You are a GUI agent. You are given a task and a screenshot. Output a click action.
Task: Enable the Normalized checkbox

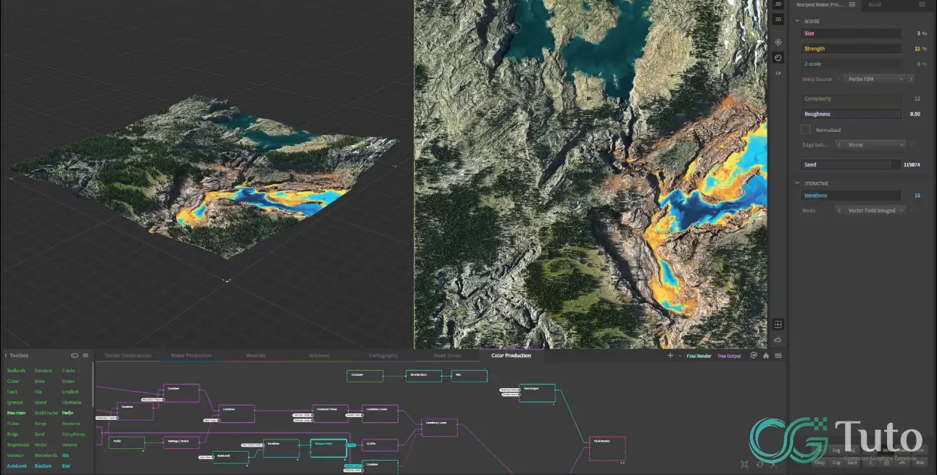(x=807, y=130)
